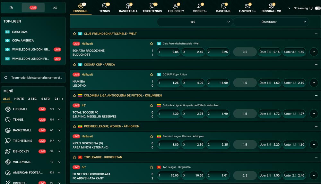Select the Tennis sport tab
The width and height of the screenshot is (321, 184).
[x=105, y=8]
